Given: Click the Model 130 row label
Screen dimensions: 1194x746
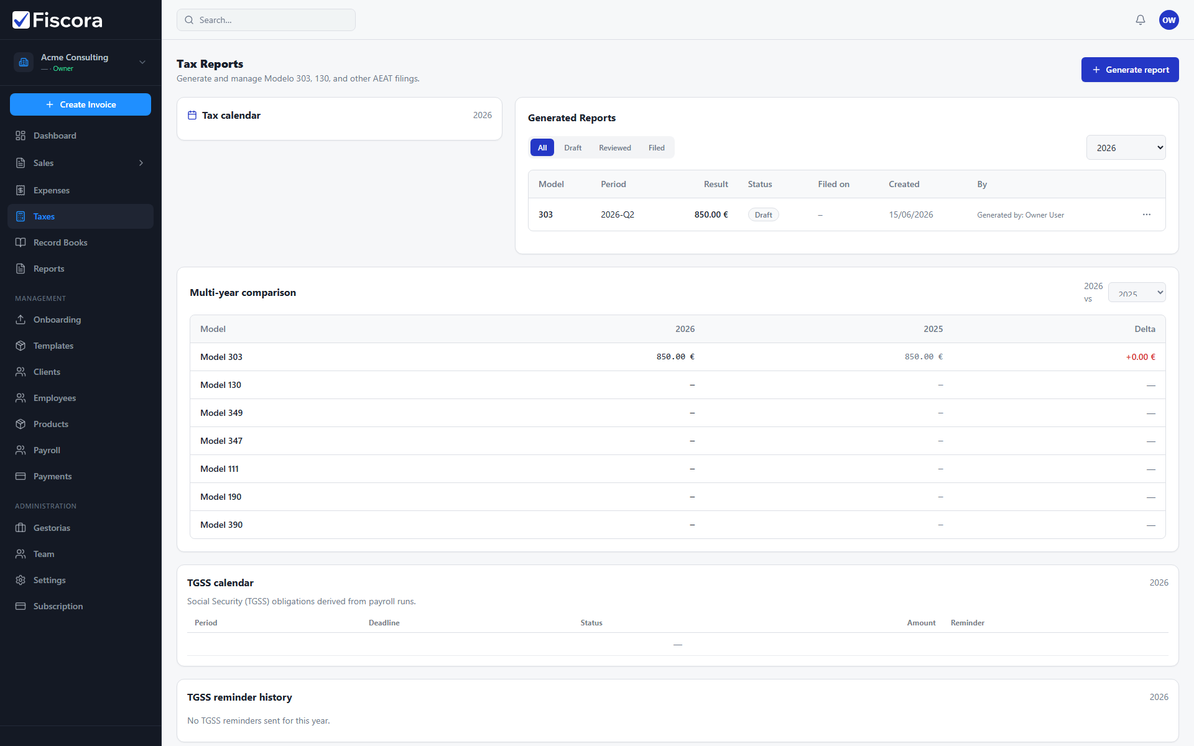Looking at the screenshot, I should (x=221, y=385).
